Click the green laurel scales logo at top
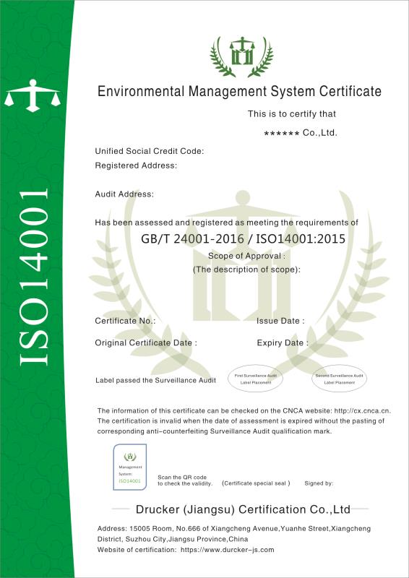This screenshot has width=409, height=578. coord(241,56)
